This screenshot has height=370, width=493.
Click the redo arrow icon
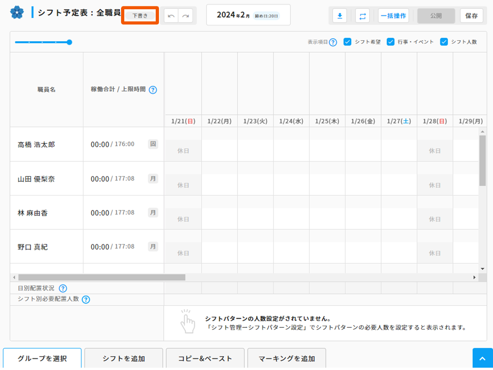(186, 16)
